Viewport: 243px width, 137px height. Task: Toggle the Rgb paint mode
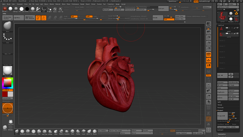[x=74, y=16]
